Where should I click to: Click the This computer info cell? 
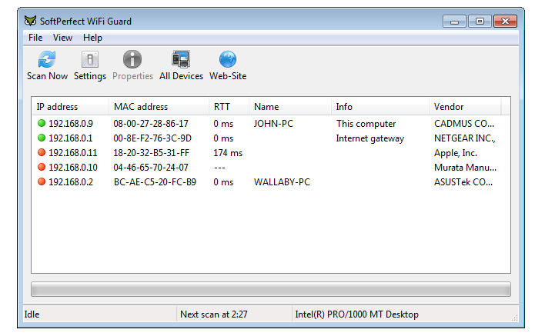[x=366, y=124]
